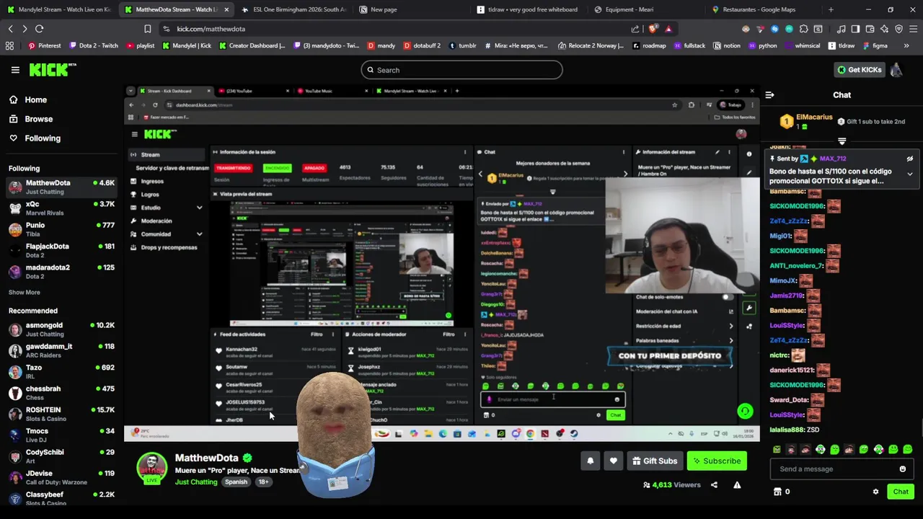Click Show More under Following

tap(25, 293)
